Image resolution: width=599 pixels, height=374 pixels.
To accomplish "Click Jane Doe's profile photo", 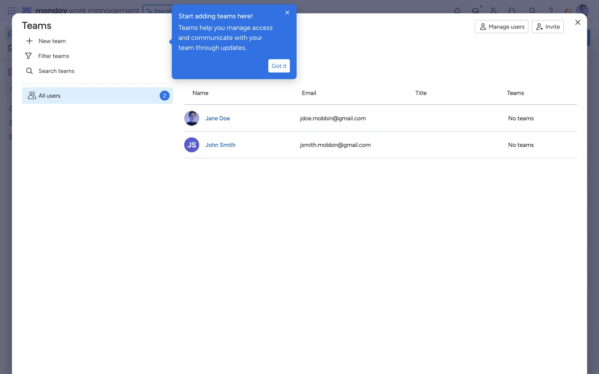I will pos(192,118).
